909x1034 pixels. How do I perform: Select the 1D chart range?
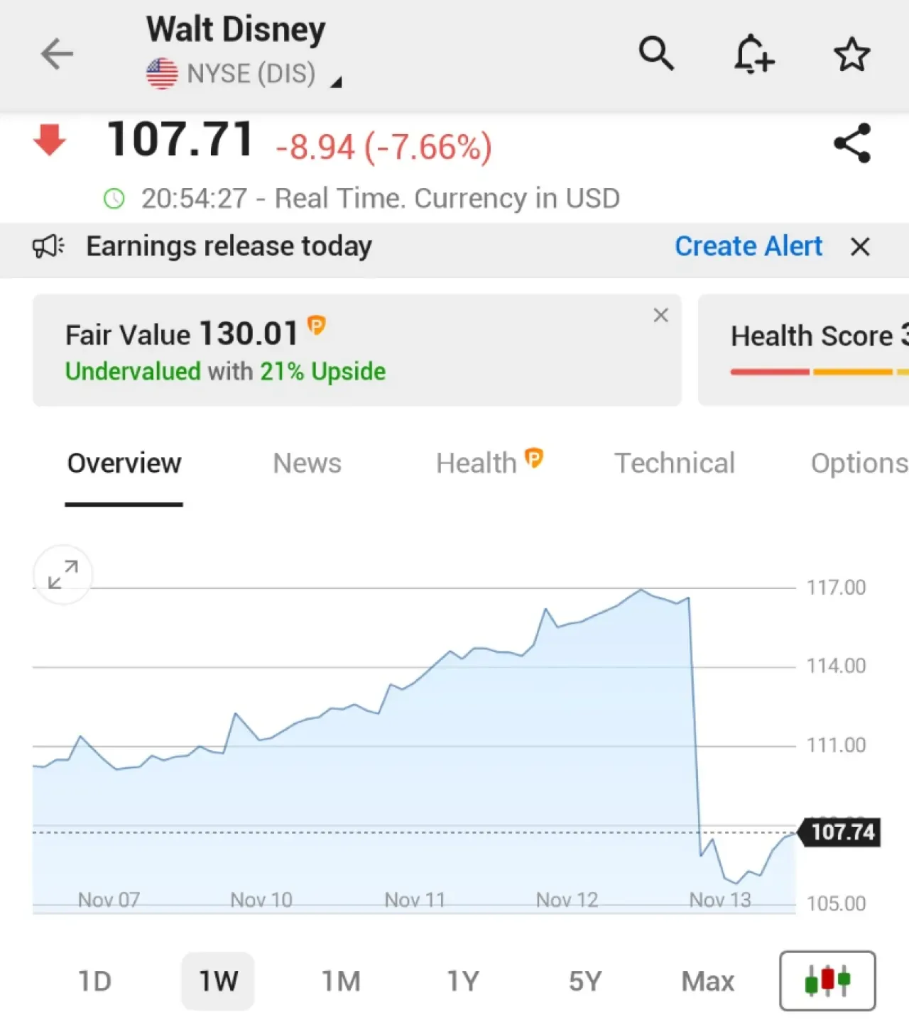(x=94, y=981)
